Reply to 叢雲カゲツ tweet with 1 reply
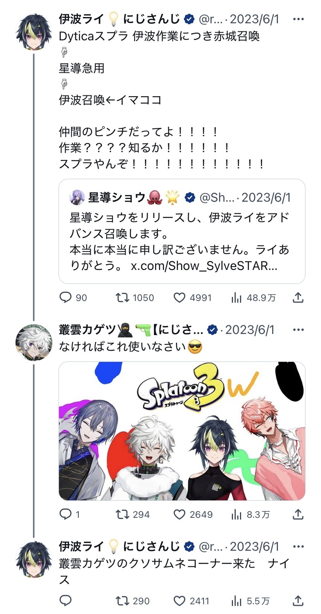This screenshot has width=321, height=614. 66,514
